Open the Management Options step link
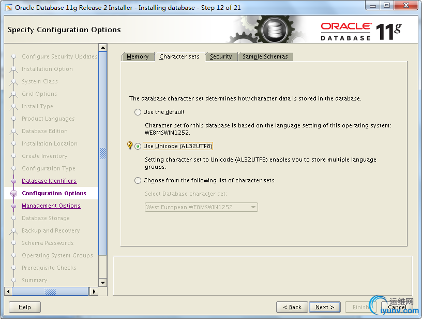The height and width of the screenshot is (319, 422). tap(51, 206)
